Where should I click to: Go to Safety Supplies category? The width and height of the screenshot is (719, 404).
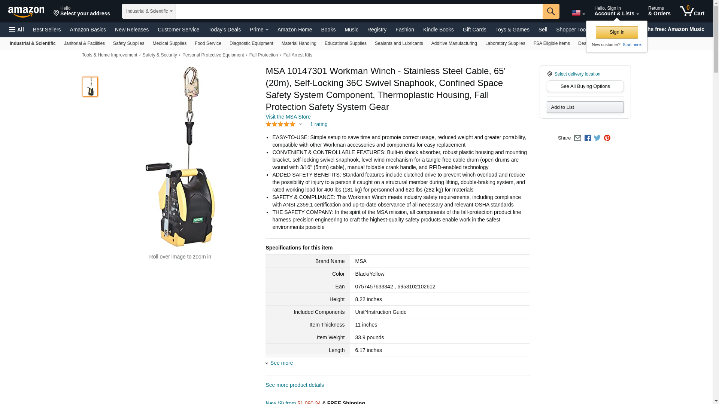click(x=128, y=43)
